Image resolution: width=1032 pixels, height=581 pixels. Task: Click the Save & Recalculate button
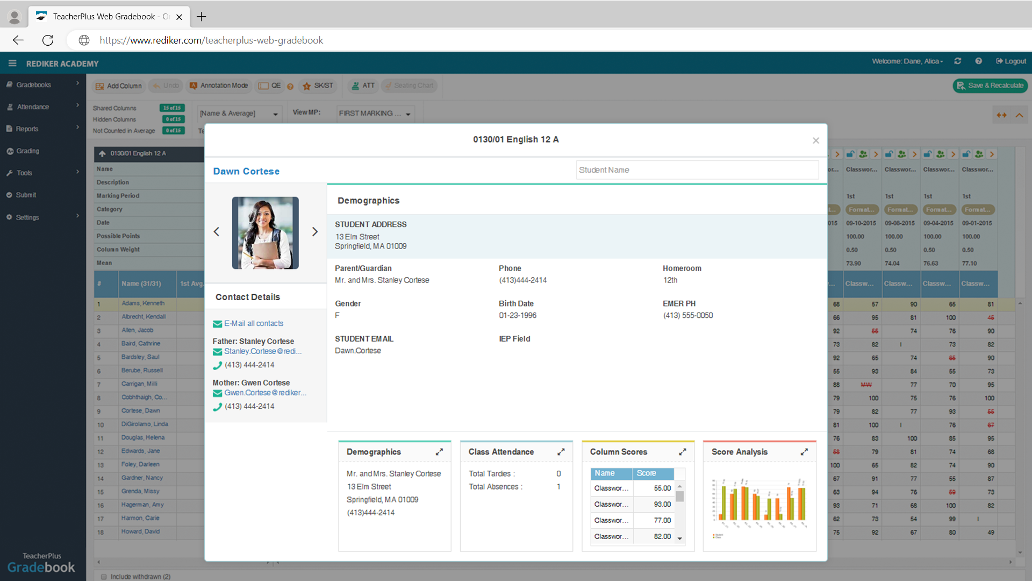[x=990, y=86]
